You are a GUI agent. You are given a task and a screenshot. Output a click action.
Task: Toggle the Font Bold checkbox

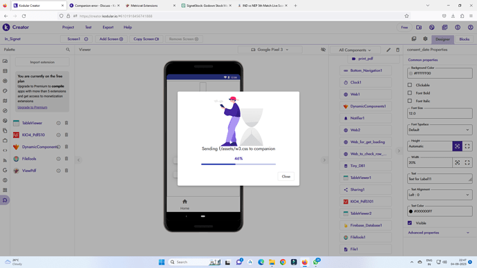coord(410,93)
